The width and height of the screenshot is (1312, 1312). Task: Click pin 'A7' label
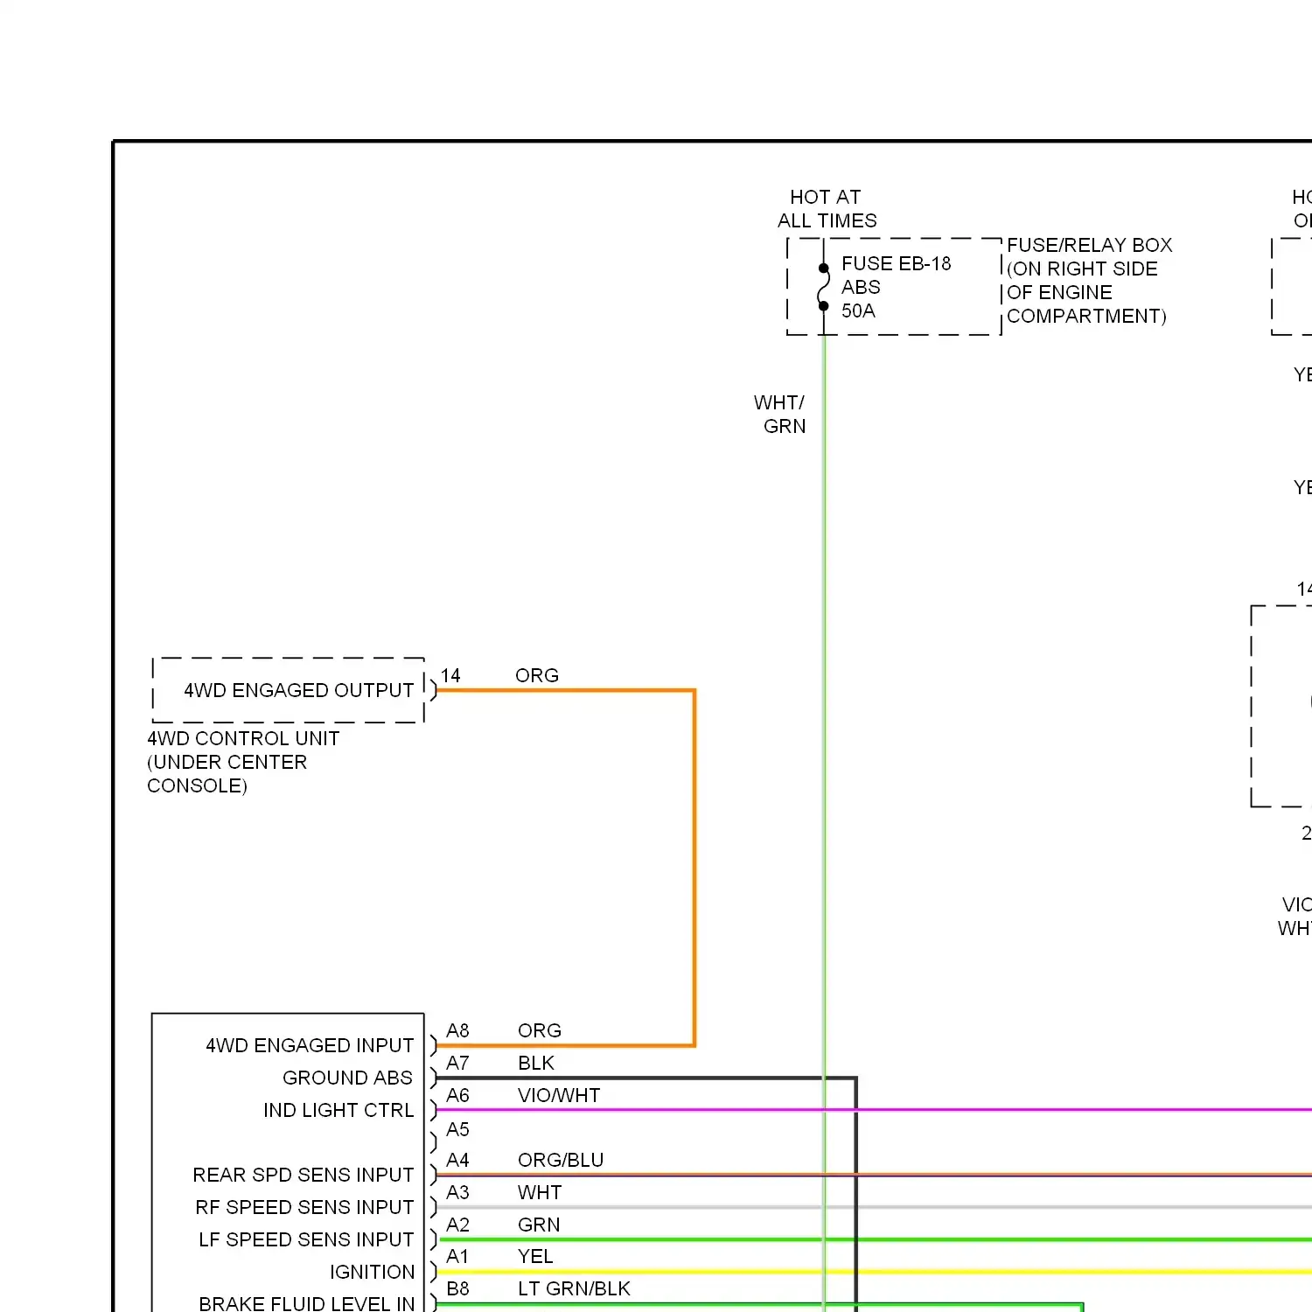(457, 1063)
